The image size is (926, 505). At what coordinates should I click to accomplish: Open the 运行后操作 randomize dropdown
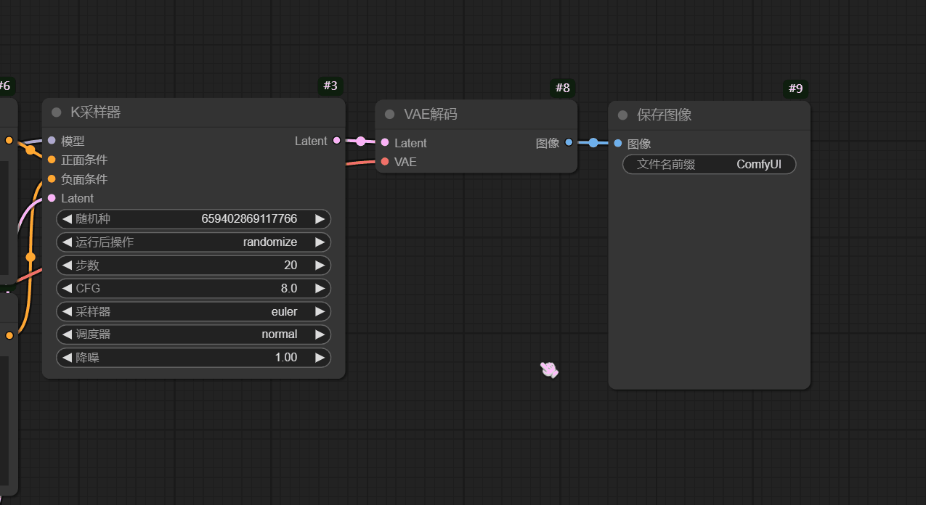[193, 242]
